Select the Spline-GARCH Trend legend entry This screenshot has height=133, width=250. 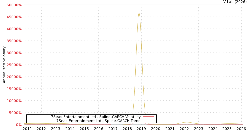click(98, 121)
